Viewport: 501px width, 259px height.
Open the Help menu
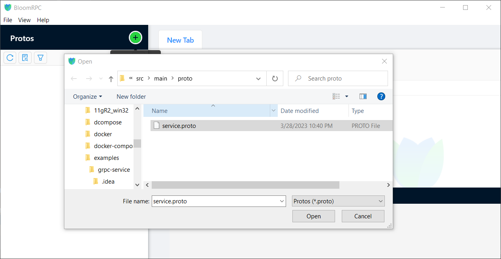(43, 20)
